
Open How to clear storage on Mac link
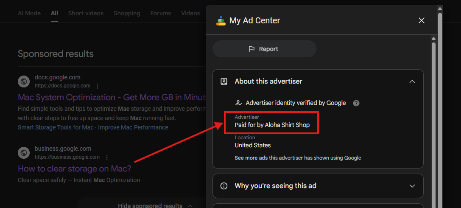point(74,169)
